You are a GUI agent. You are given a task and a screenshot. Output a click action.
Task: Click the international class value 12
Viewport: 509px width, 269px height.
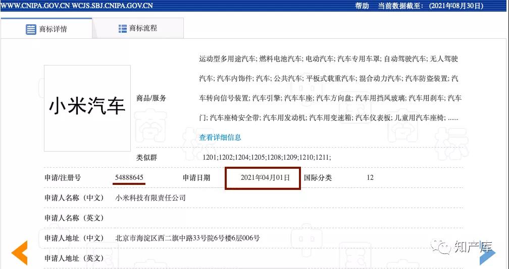tap(370, 178)
